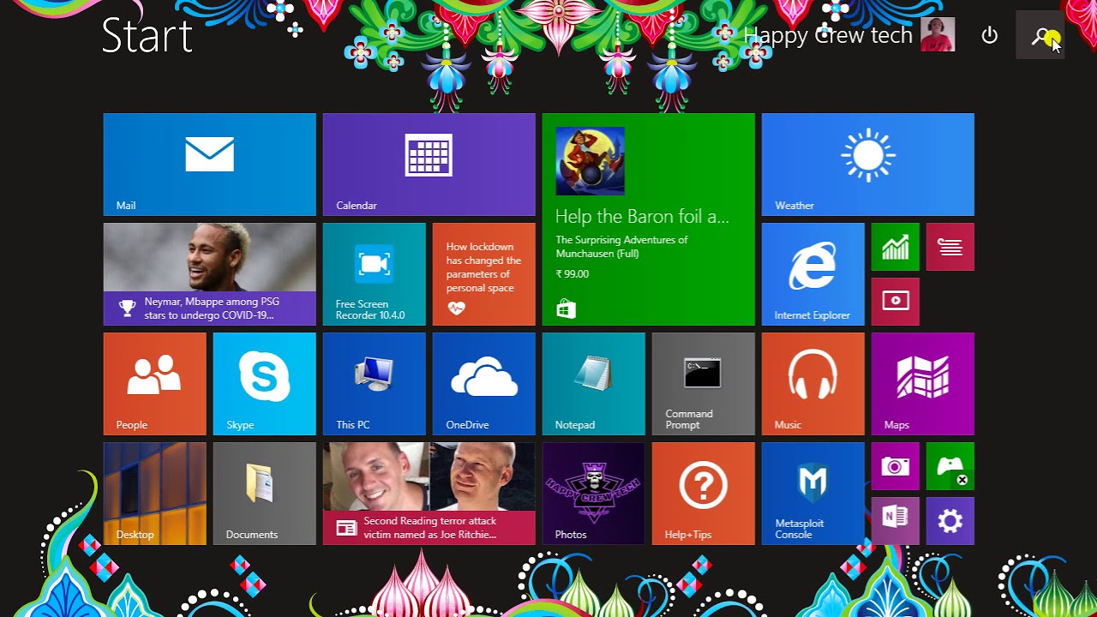Image resolution: width=1097 pixels, height=617 pixels.
Task: Open the Desktop tile
Action: (154, 494)
